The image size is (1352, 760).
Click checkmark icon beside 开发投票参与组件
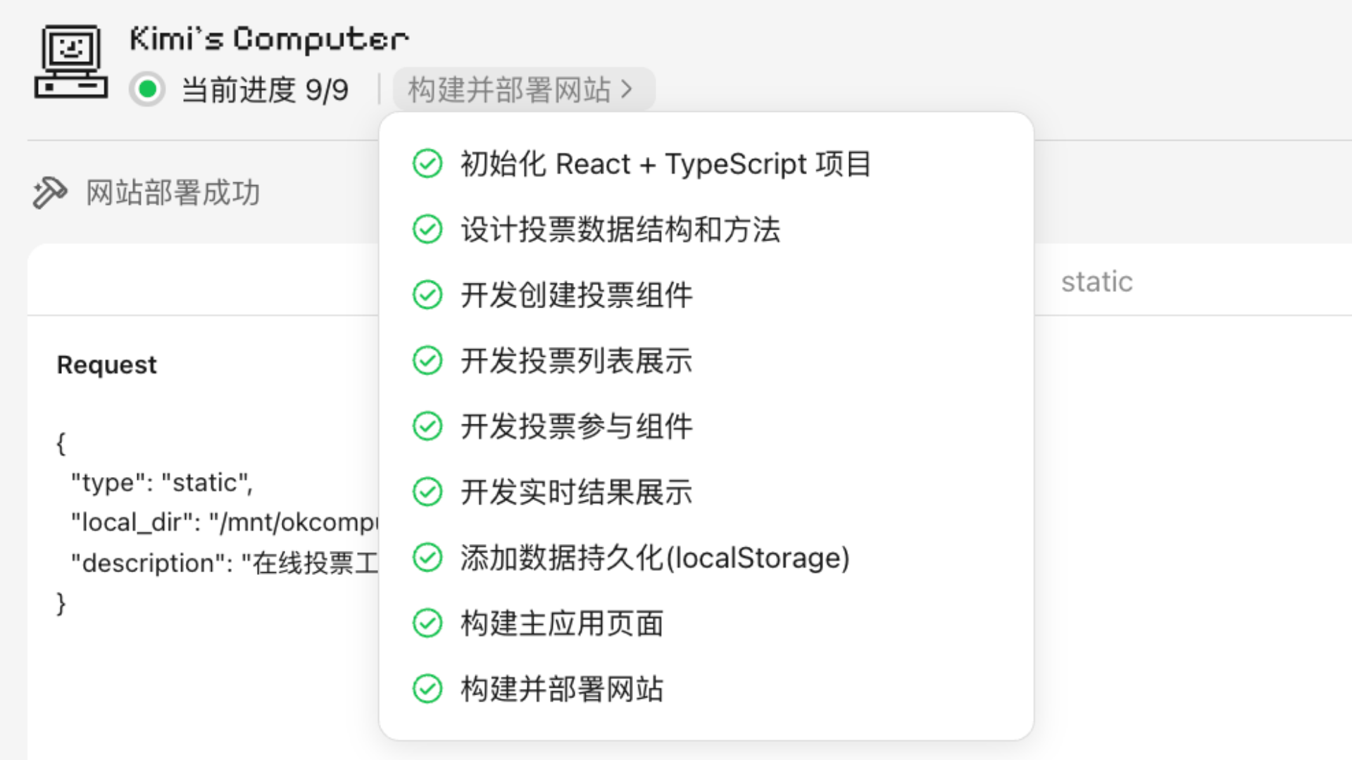(427, 426)
